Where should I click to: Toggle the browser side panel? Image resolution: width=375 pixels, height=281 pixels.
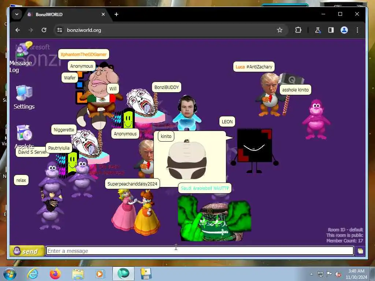331,30
